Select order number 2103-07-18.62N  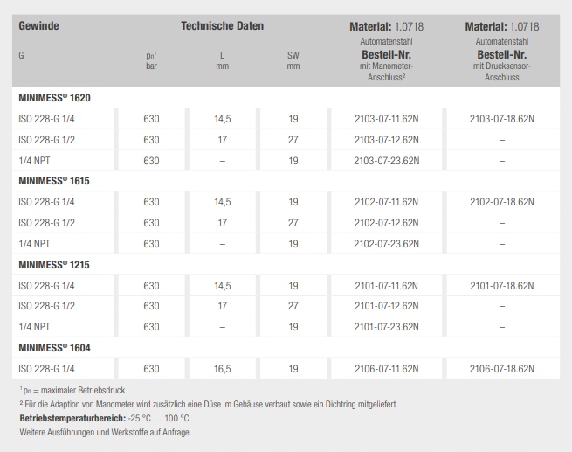tap(501, 118)
